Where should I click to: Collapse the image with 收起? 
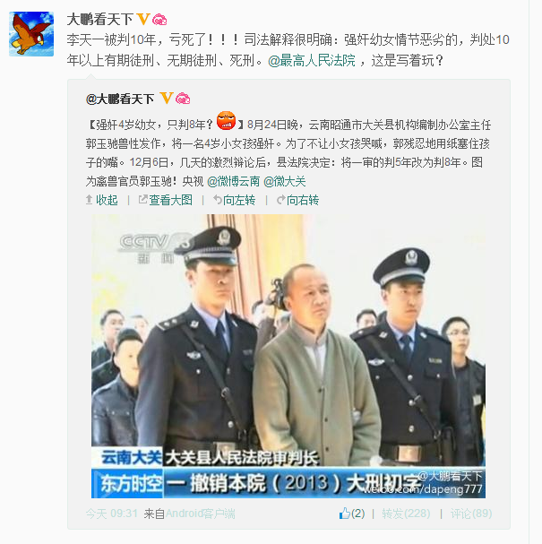tap(101, 200)
